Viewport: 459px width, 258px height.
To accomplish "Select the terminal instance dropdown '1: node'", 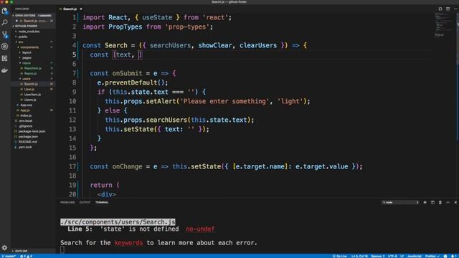I will pyautogui.click(x=400, y=202).
